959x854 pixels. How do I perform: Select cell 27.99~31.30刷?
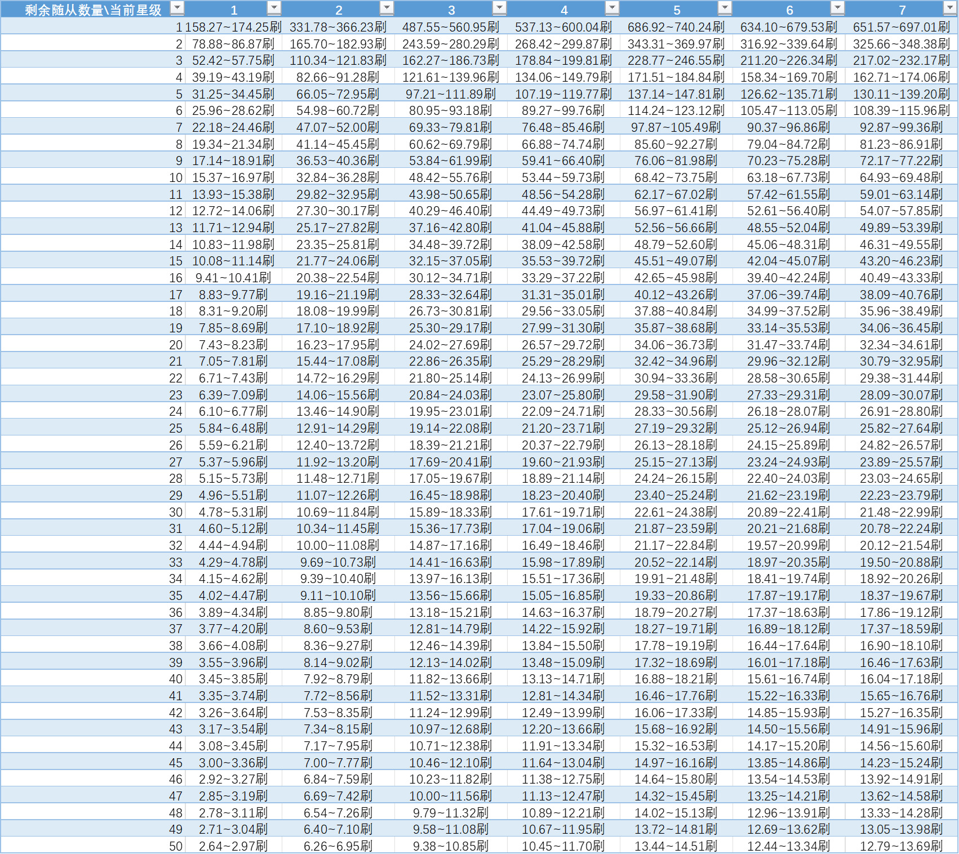click(x=563, y=327)
